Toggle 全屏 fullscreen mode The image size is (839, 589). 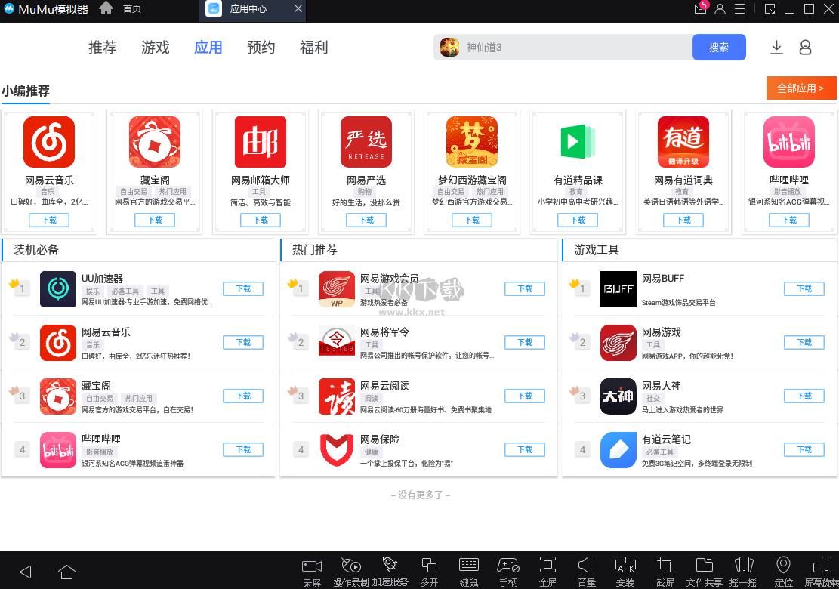click(548, 570)
